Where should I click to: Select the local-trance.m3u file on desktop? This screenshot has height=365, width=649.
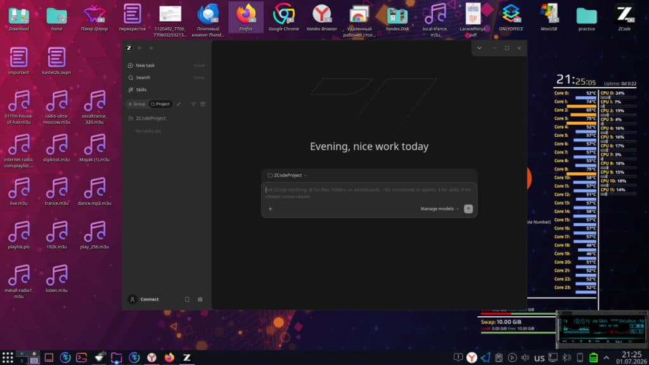point(435,20)
